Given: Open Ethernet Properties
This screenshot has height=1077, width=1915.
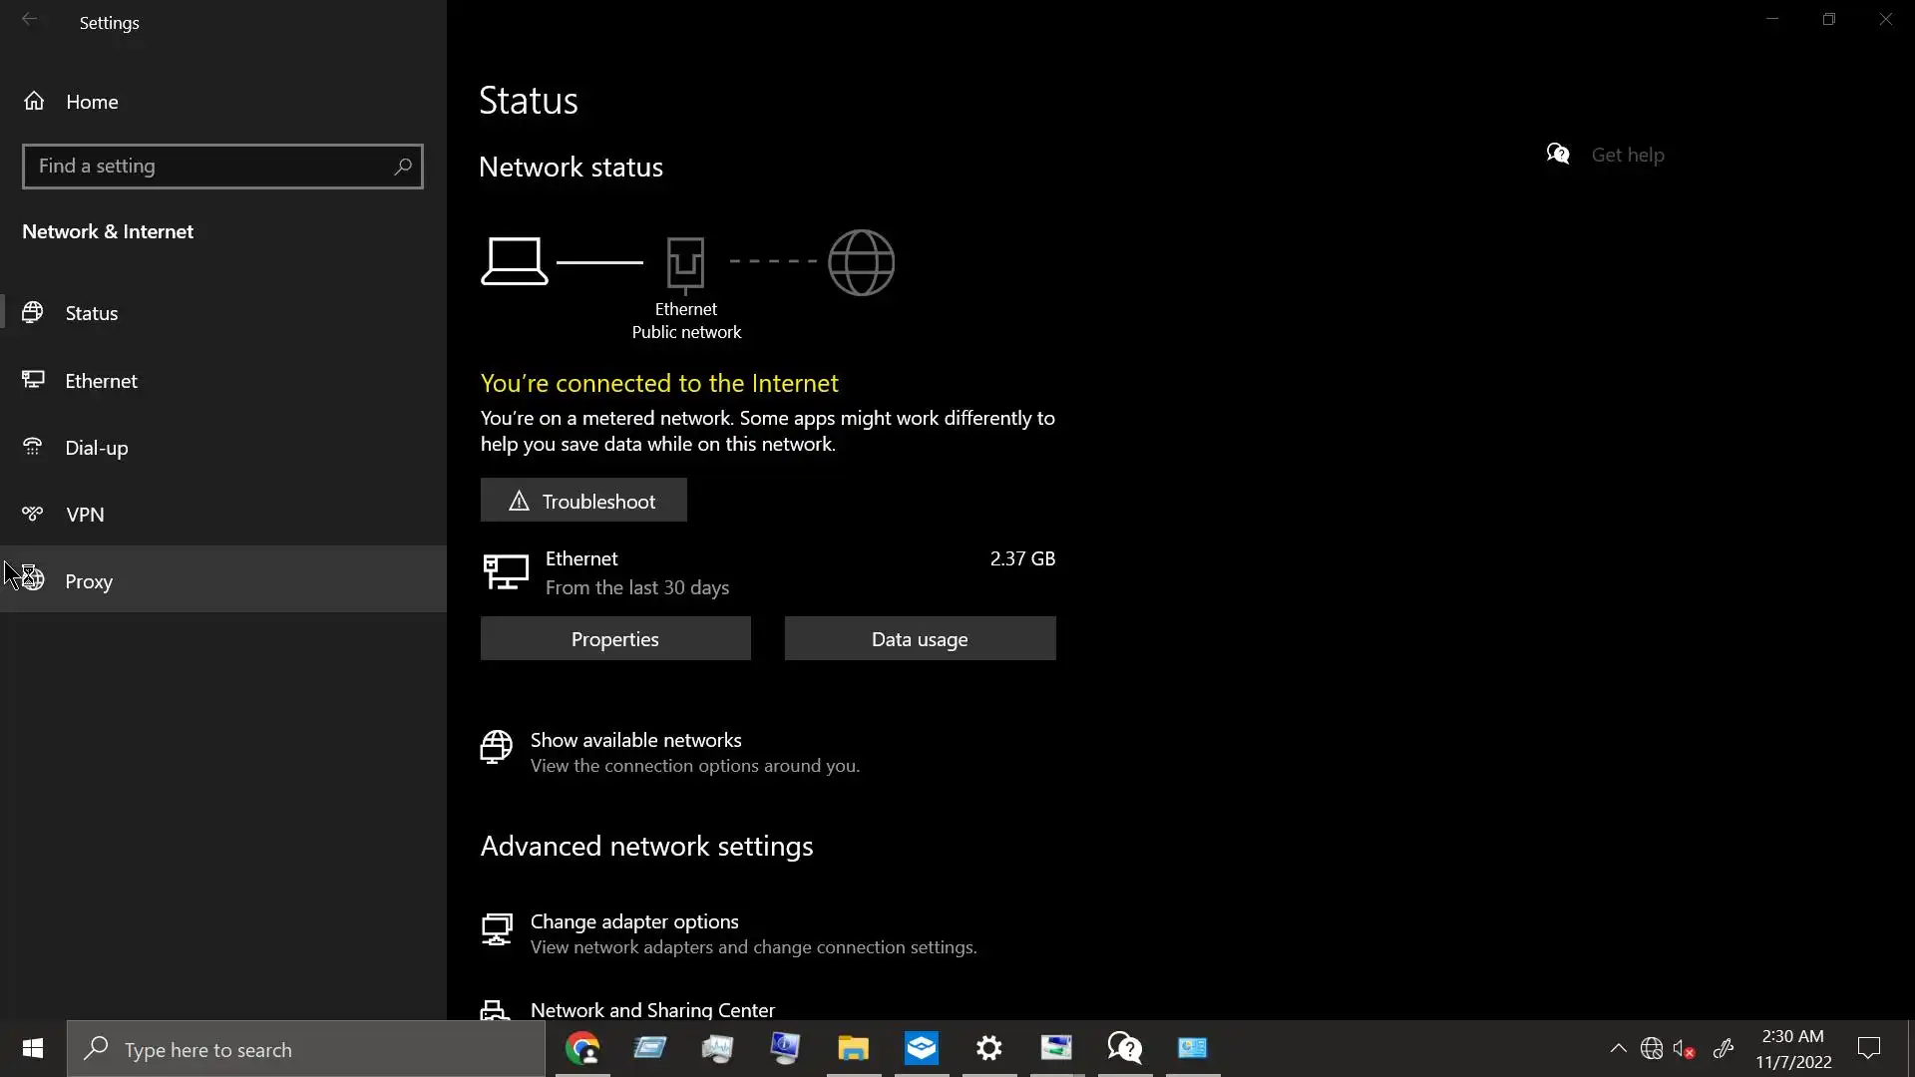Looking at the screenshot, I should (x=615, y=639).
